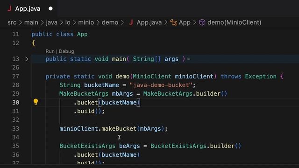This screenshot has height=168, width=299.
Task: Click the String bucketName declaration on line 28
Action: click(x=89, y=85)
